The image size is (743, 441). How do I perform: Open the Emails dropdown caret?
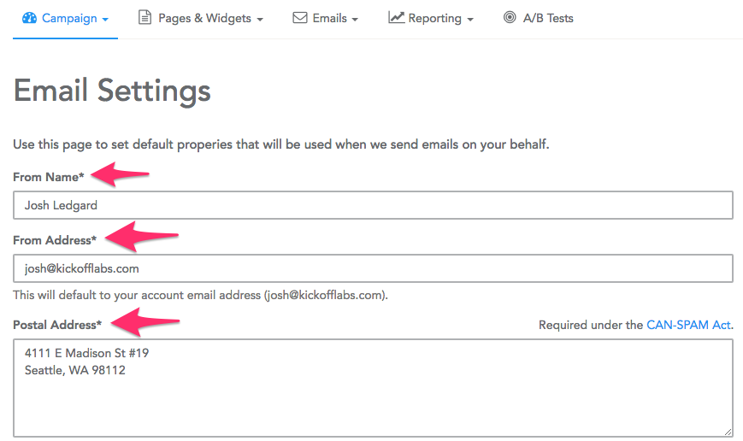click(x=355, y=19)
